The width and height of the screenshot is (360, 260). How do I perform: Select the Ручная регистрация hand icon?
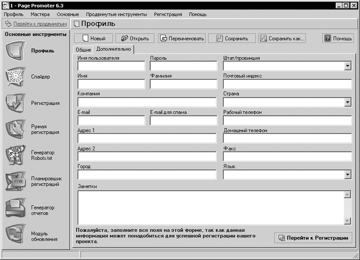[x=16, y=129]
